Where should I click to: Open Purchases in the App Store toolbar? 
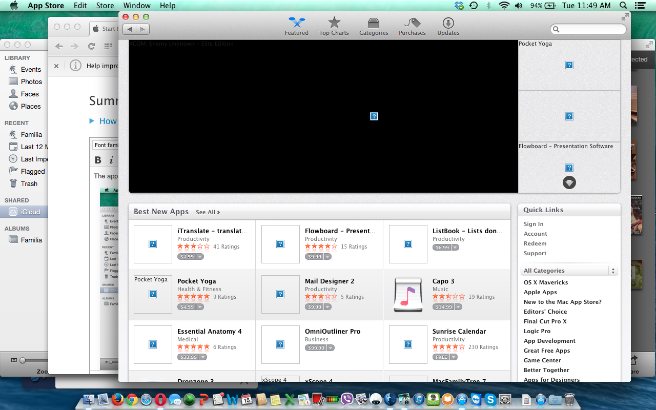pyautogui.click(x=412, y=26)
